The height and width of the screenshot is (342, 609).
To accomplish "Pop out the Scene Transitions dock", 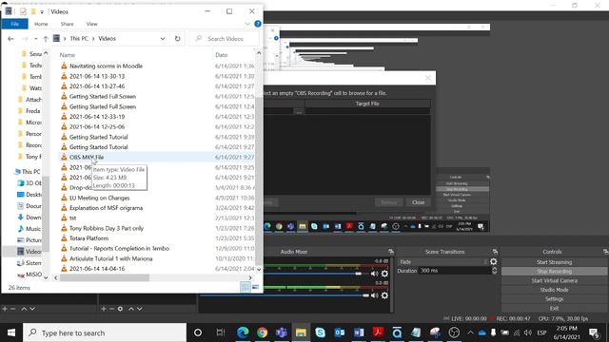I will (495, 252).
